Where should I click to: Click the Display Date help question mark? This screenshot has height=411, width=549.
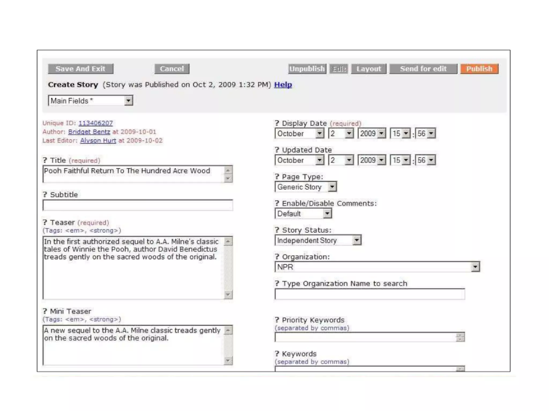pos(277,123)
